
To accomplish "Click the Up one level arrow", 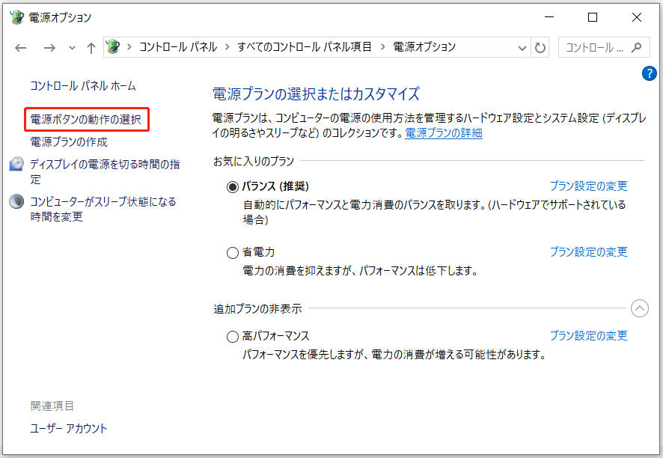I will [91, 47].
